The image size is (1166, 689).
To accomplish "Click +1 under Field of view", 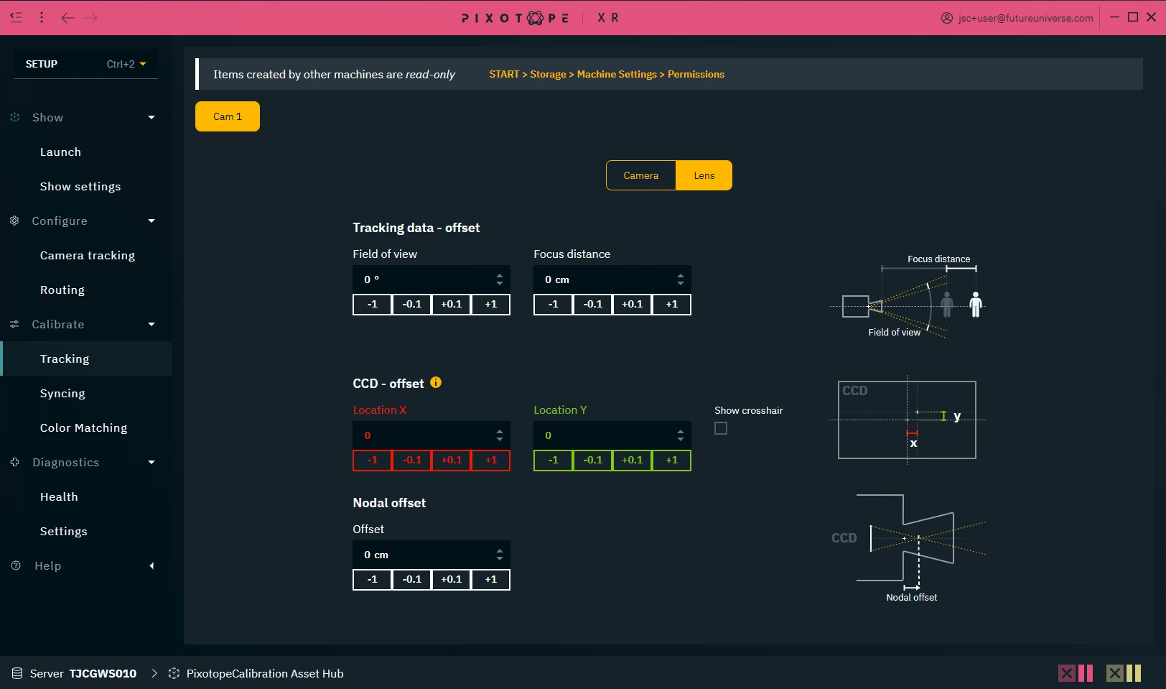I will [490, 304].
